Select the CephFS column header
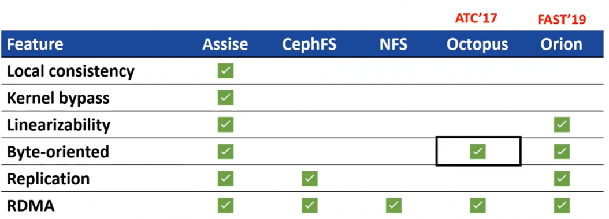The image size is (609, 219). [310, 44]
